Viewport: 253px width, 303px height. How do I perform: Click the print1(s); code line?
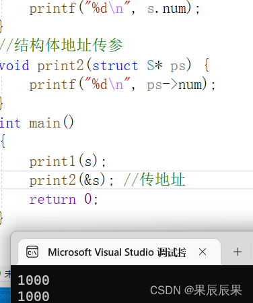pos(67,161)
